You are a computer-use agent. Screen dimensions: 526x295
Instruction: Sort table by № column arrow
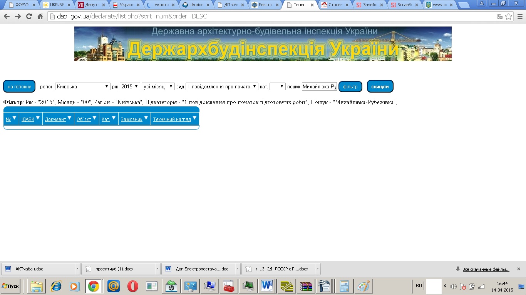click(14, 118)
